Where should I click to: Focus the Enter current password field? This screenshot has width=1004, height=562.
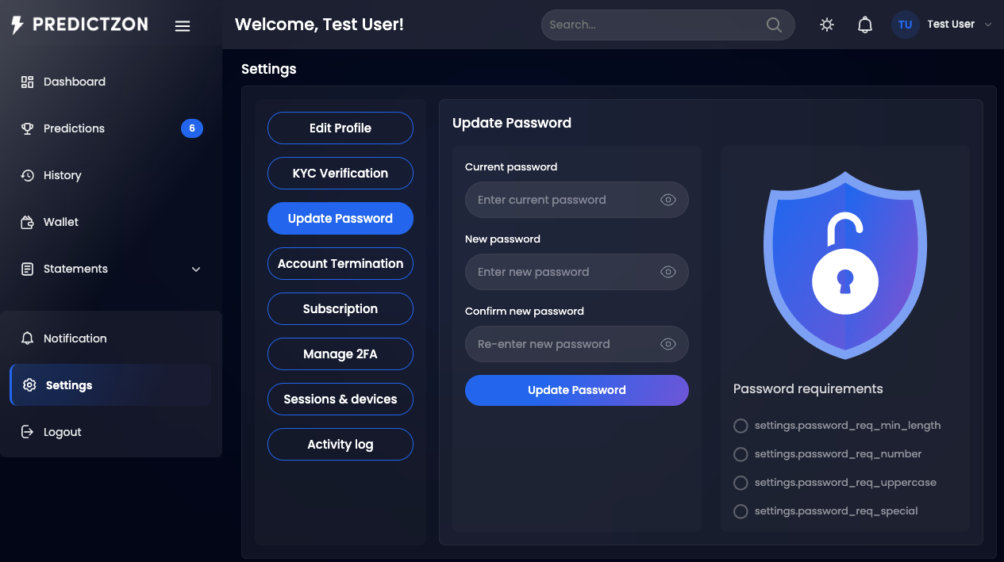point(577,200)
